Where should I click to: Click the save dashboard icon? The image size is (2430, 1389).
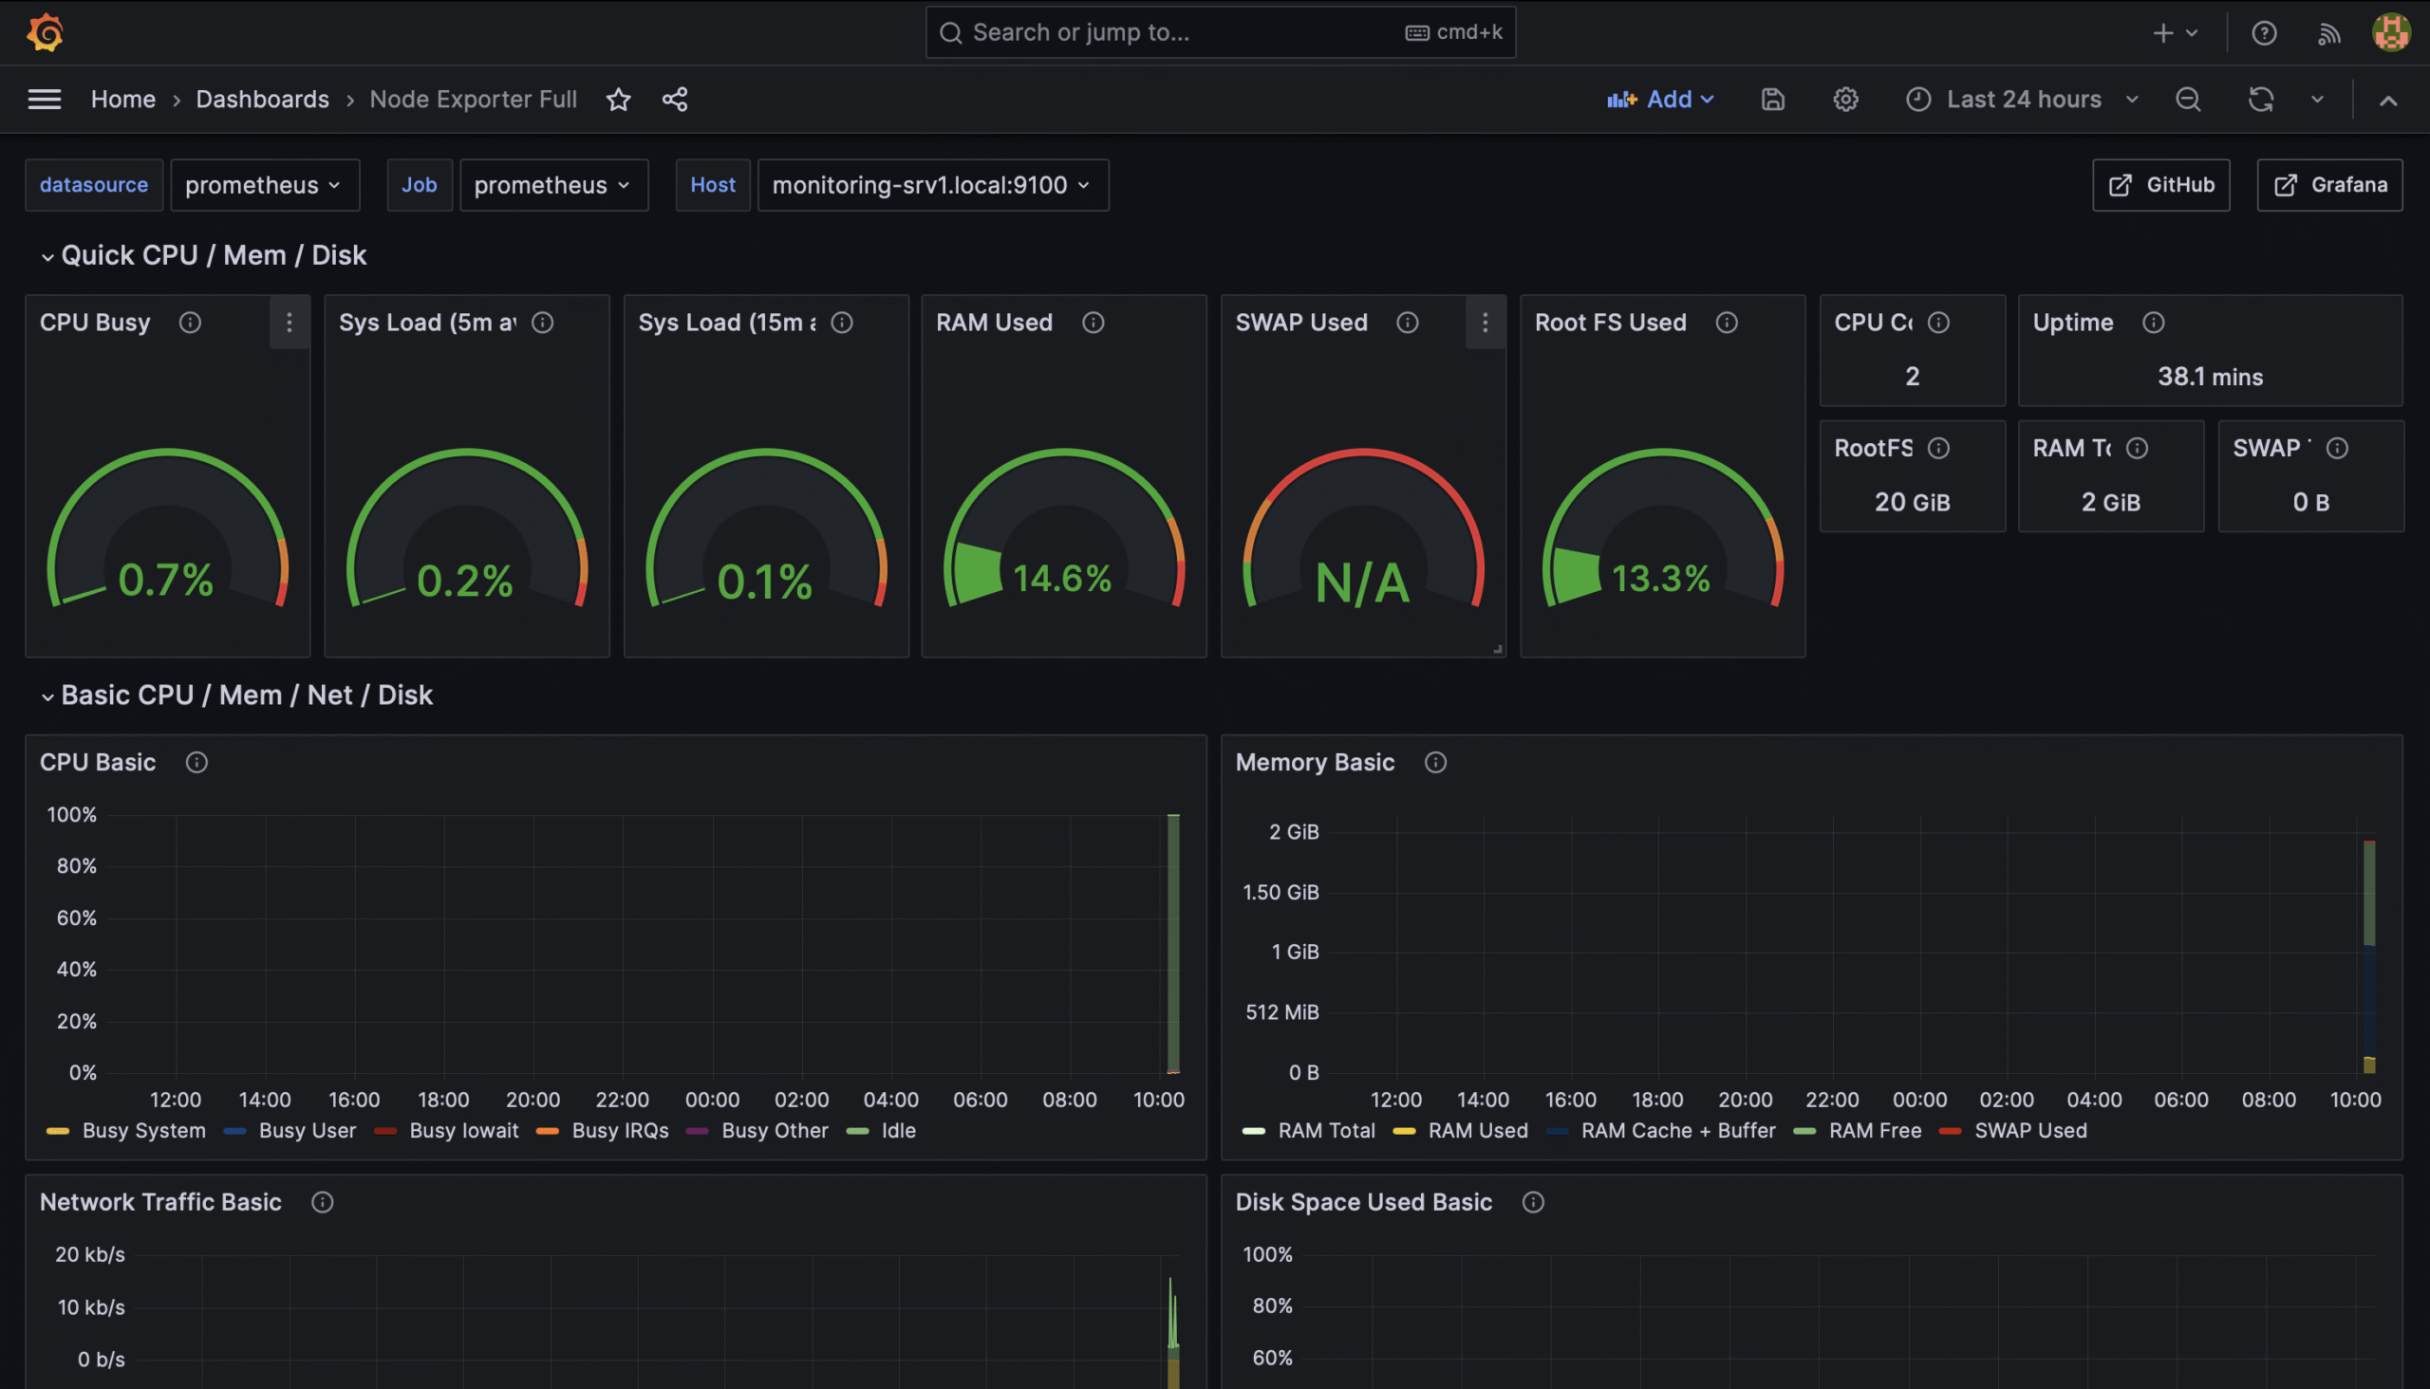(x=1772, y=100)
